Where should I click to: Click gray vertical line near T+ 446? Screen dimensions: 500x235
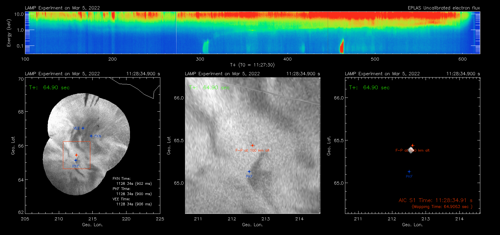click(328, 33)
